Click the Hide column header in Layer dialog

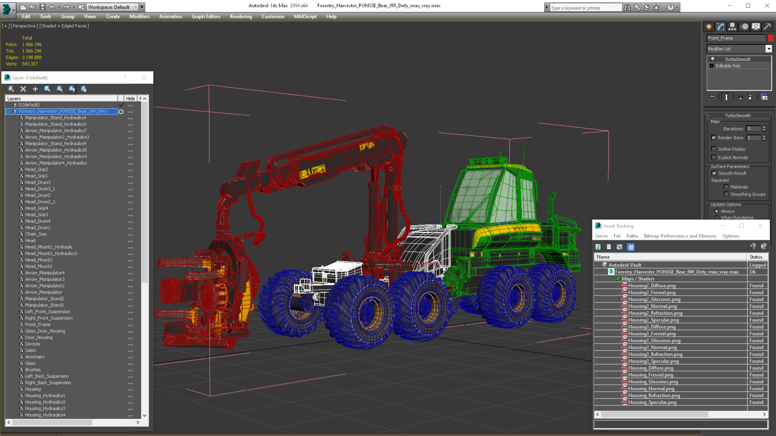pyautogui.click(x=130, y=99)
